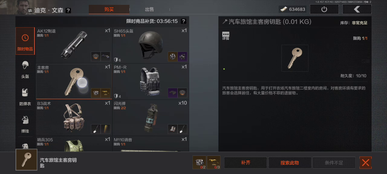Select the AK12制退 item card
The image size is (387, 174).
point(74,45)
